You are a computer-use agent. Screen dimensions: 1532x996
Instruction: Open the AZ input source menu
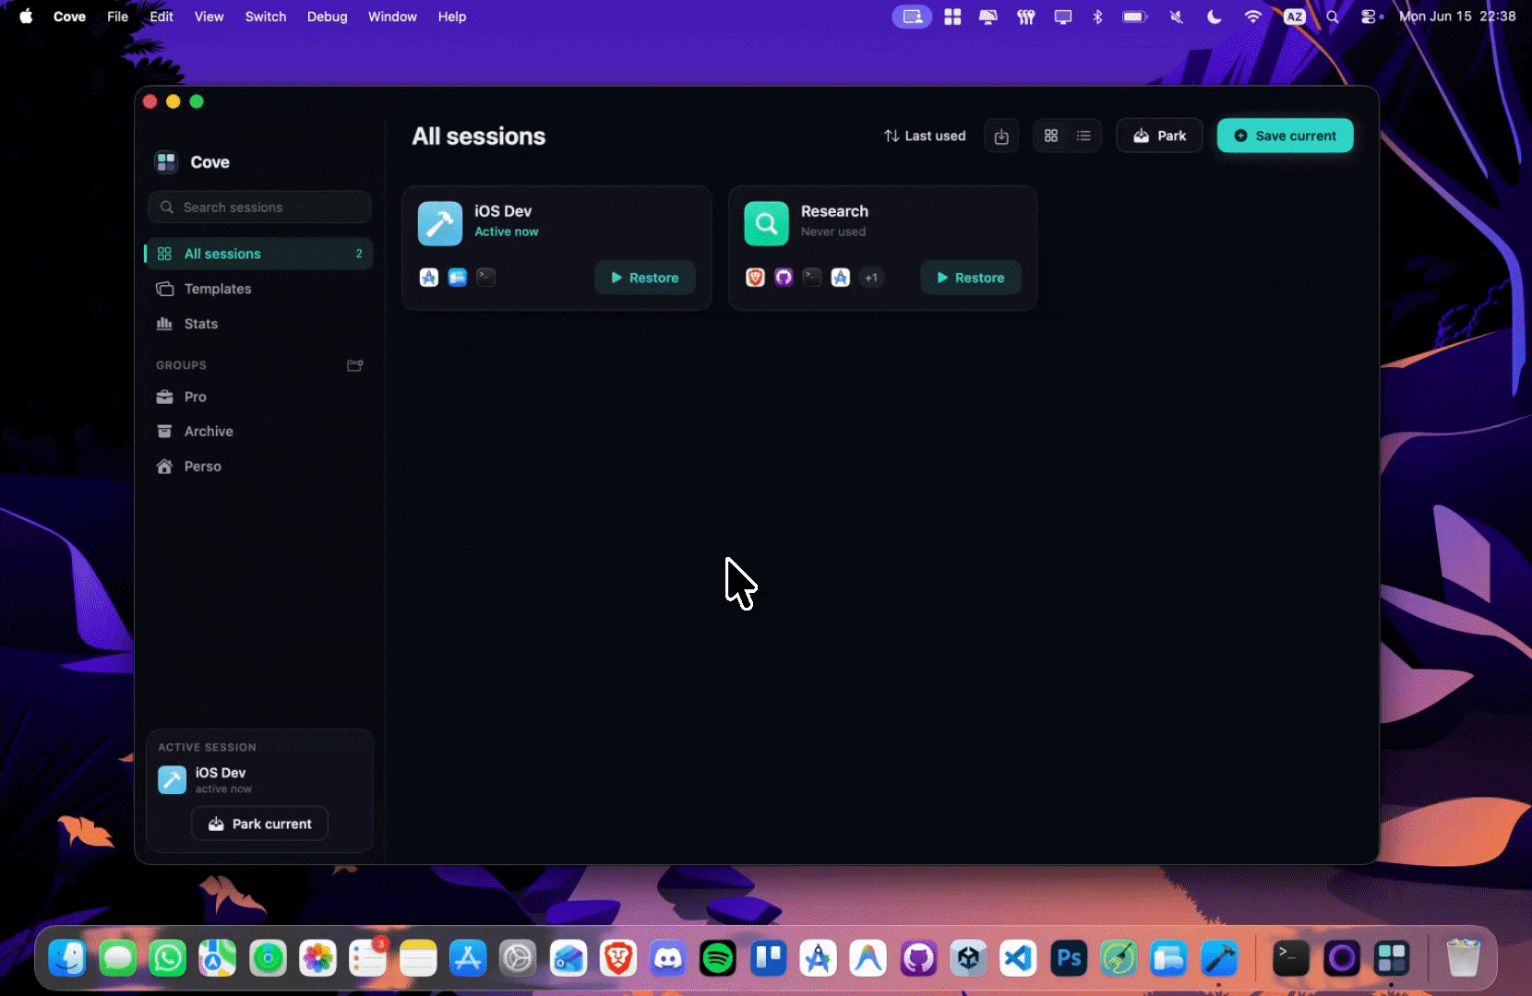[x=1295, y=17]
